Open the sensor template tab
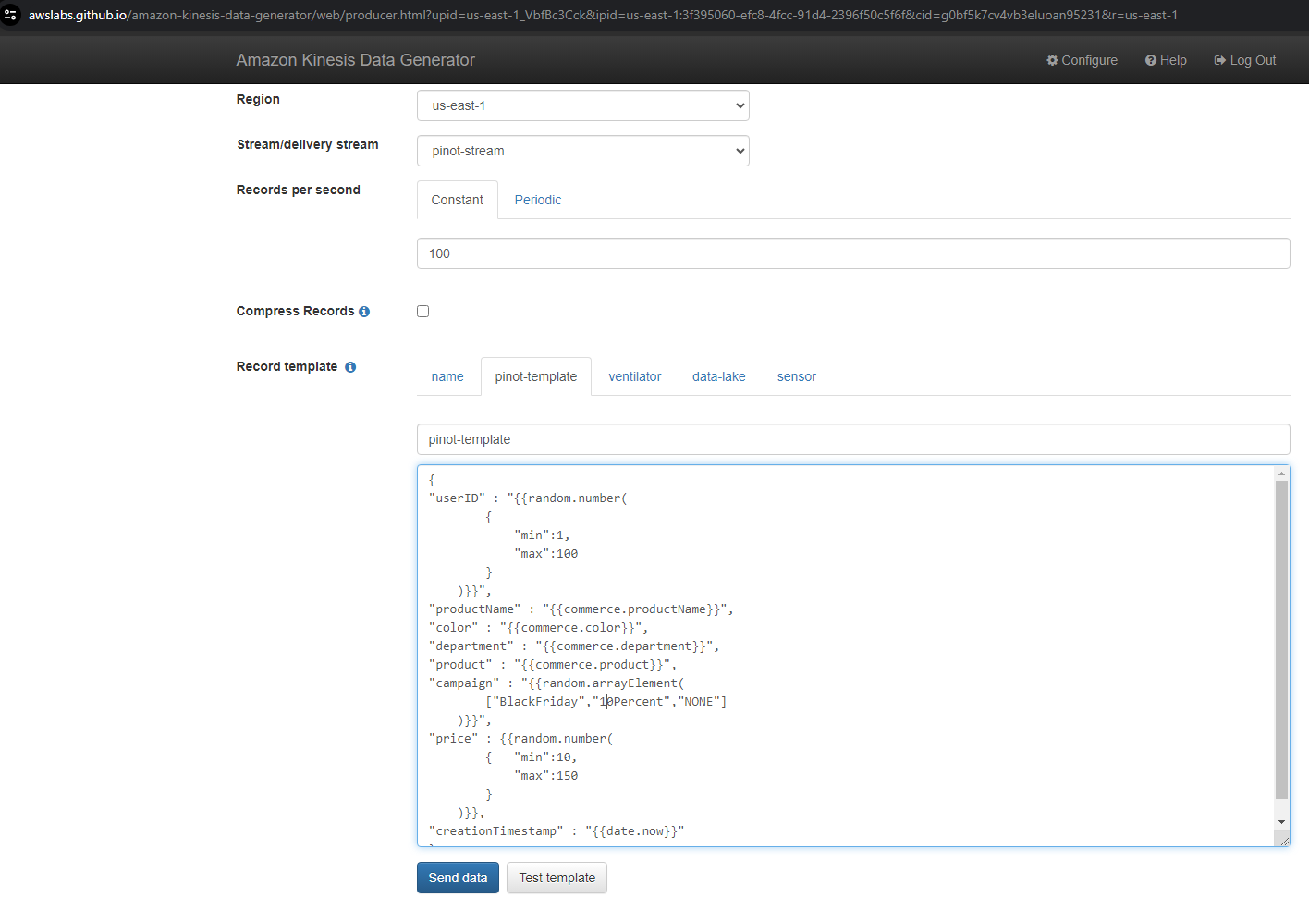This screenshot has width=1309, height=898. point(796,376)
